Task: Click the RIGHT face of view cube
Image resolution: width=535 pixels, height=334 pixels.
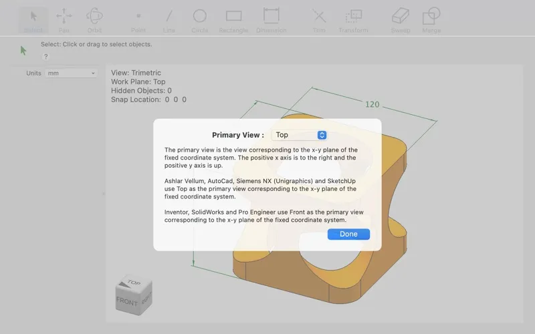Action: point(146,299)
